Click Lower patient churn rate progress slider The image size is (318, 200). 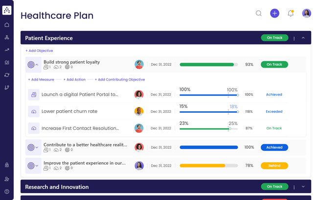[209, 112]
